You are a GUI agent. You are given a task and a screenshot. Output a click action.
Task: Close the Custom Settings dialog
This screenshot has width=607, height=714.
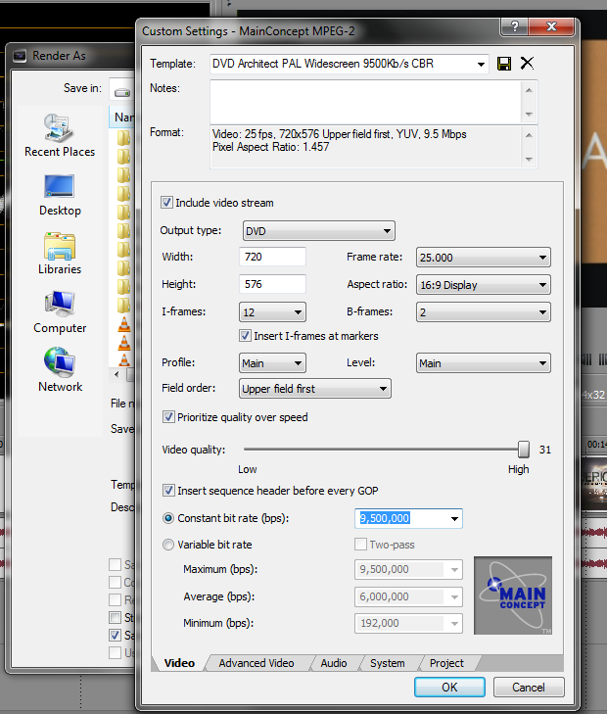(x=551, y=26)
